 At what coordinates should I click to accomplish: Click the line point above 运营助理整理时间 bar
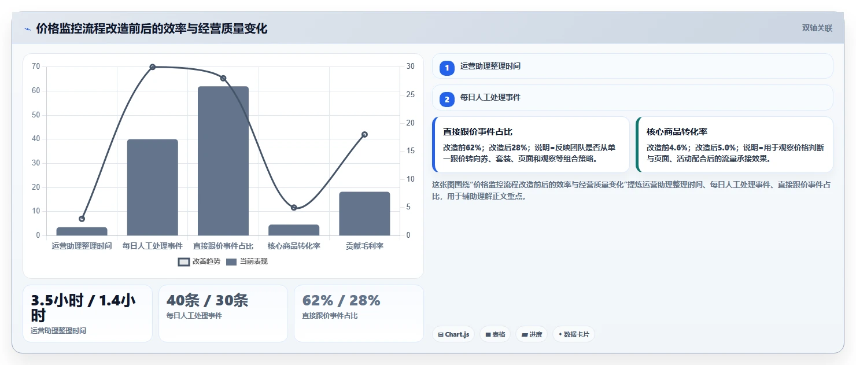pos(82,219)
